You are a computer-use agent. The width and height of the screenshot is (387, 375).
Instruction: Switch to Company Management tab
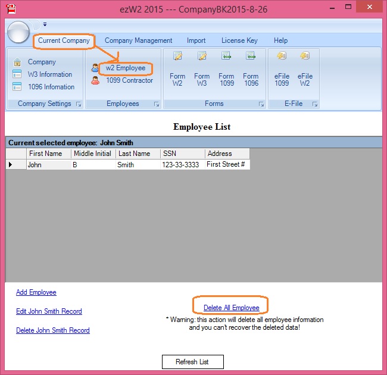point(138,40)
